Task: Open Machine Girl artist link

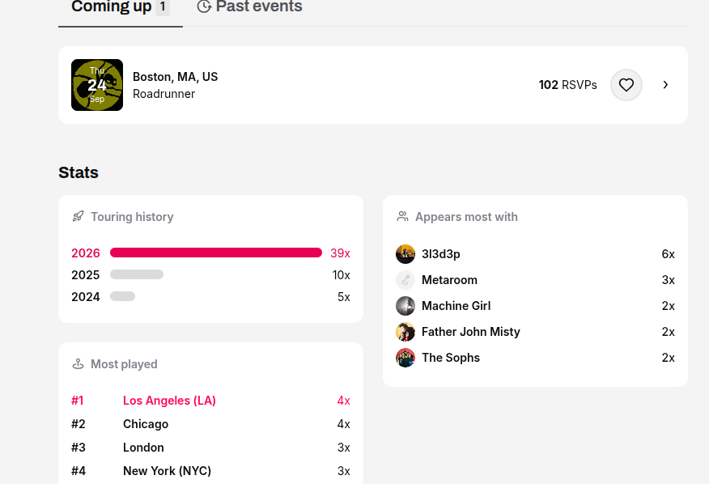Action: coord(456,306)
